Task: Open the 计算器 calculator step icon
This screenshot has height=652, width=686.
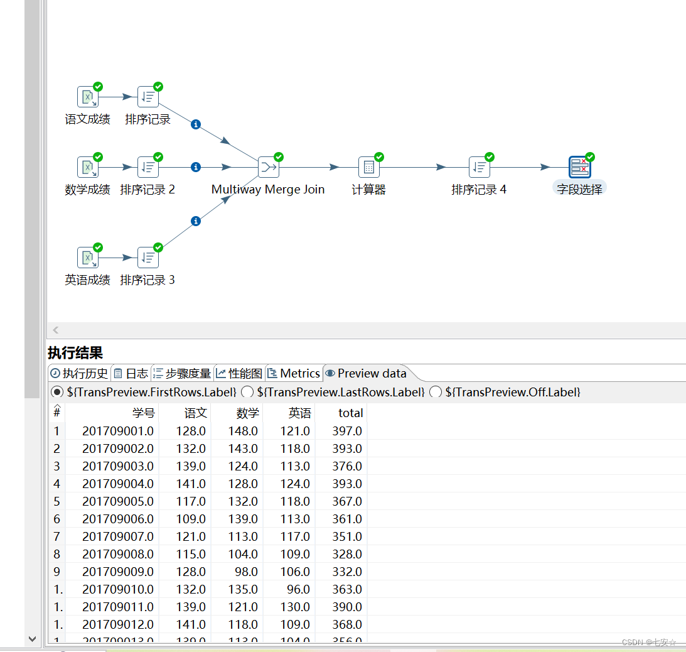Action: 368,166
